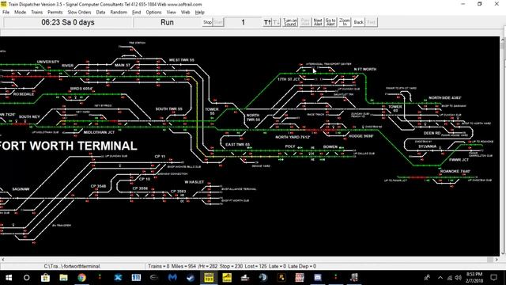Click the status bar train statistics

(x=232, y=266)
